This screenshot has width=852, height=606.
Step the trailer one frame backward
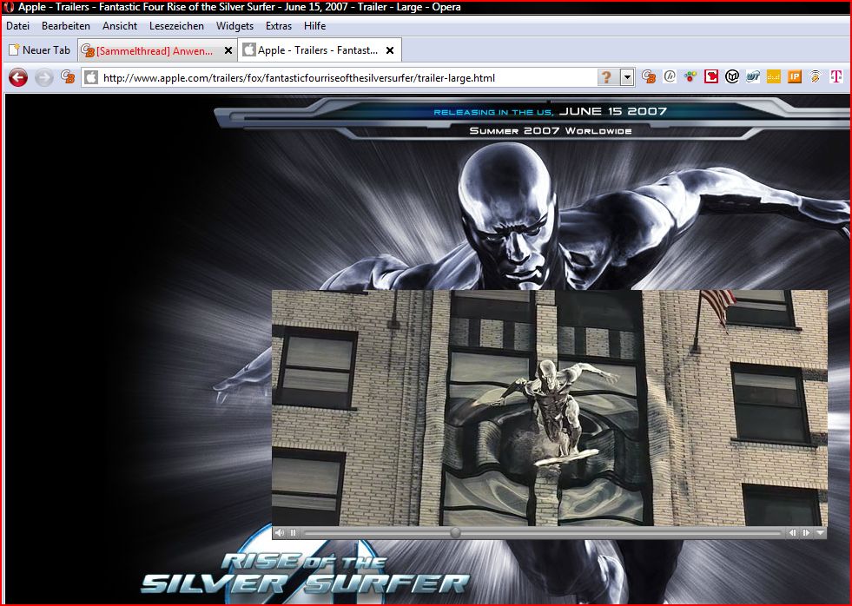(x=793, y=533)
